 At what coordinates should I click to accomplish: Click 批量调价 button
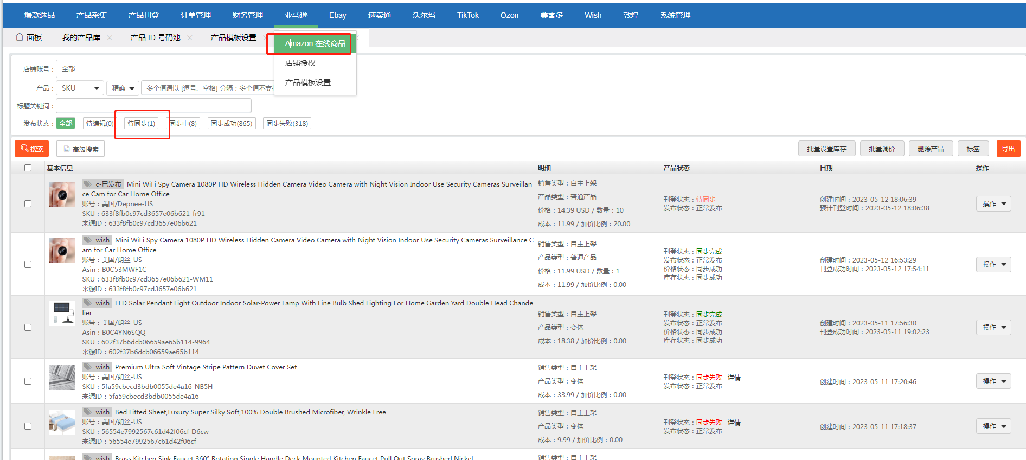[x=882, y=149]
